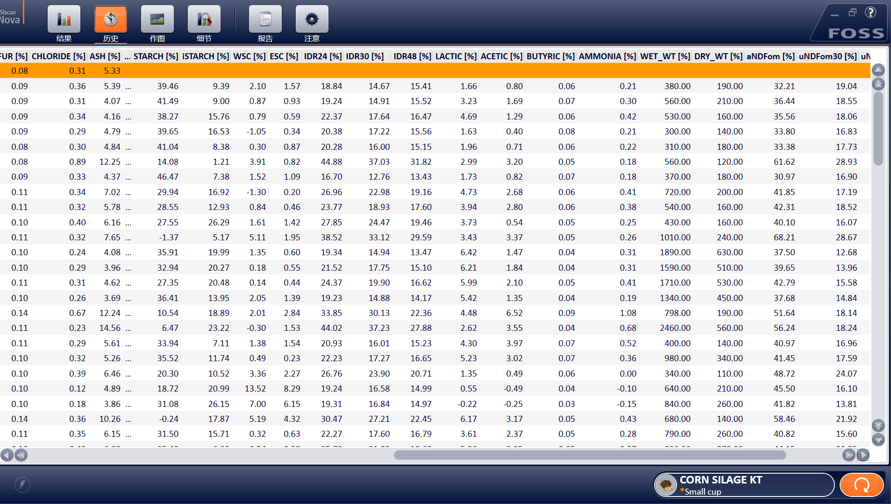The image size is (891, 504).
Task: Click the WSC value 13.52
Action: [x=255, y=389]
